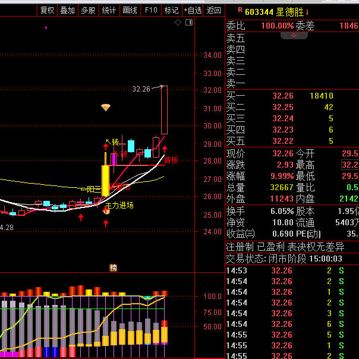Click the 标记 mark button
This screenshot has width=359, height=359.
[x=171, y=10]
